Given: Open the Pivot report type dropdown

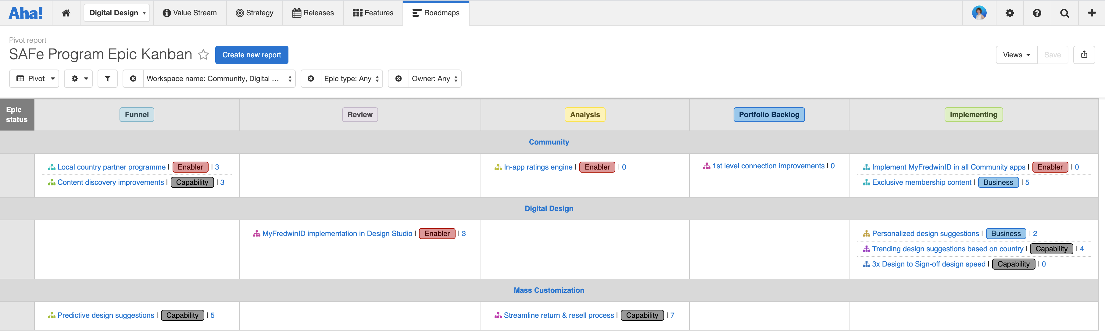Looking at the screenshot, I should 34,79.
